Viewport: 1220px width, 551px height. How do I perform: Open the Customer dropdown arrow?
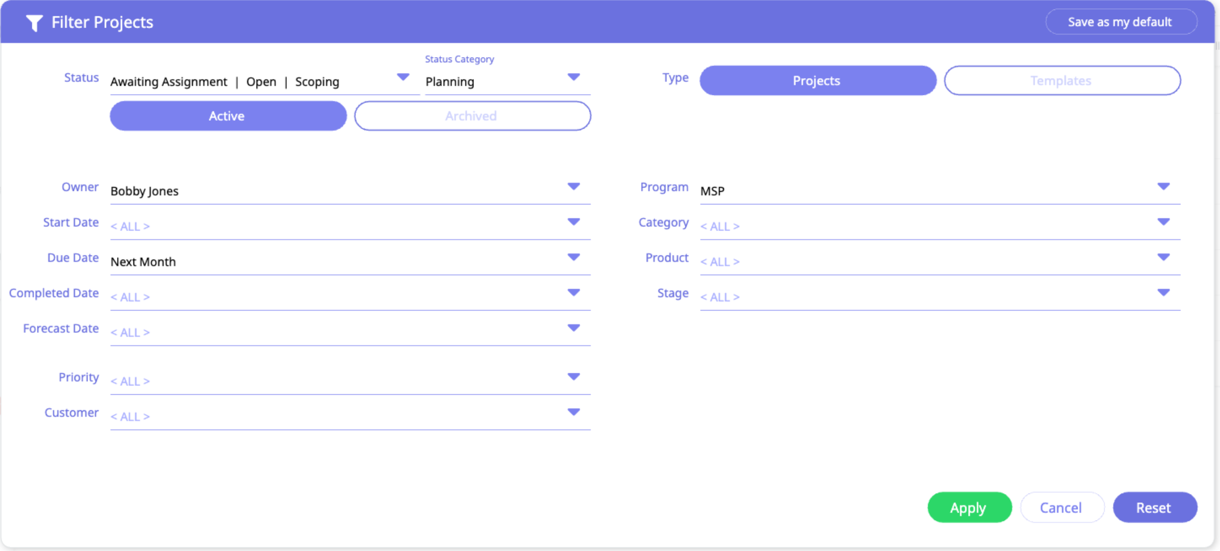click(x=573, y=412)
